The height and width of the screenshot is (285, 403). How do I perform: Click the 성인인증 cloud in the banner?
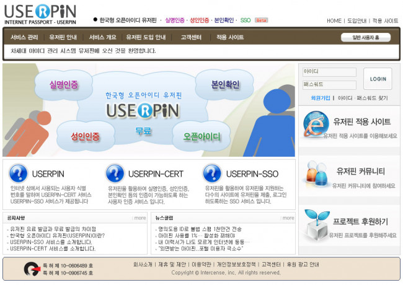click(85, 136)
